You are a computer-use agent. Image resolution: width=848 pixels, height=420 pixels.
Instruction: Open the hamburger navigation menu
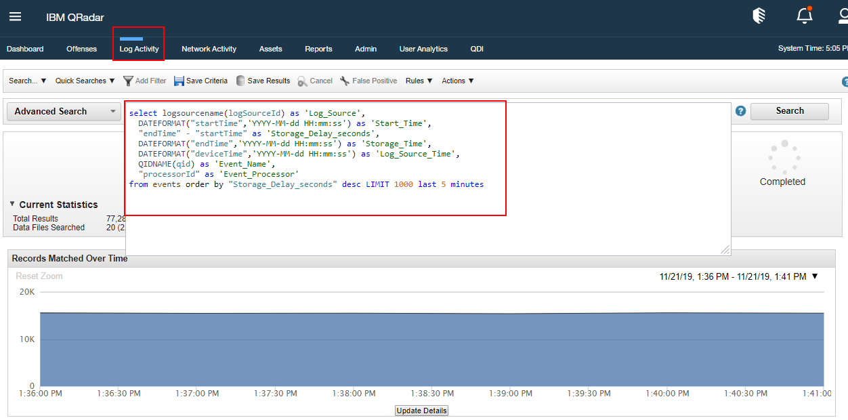pyautogui.click(x=15, y=17)
